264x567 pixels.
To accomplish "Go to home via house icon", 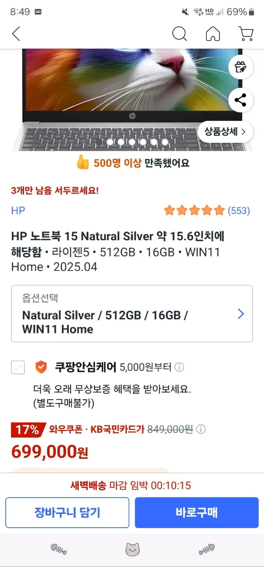I will (x=213, y=34).
